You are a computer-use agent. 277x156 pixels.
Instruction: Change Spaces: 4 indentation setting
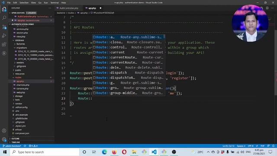coord(241,146)
